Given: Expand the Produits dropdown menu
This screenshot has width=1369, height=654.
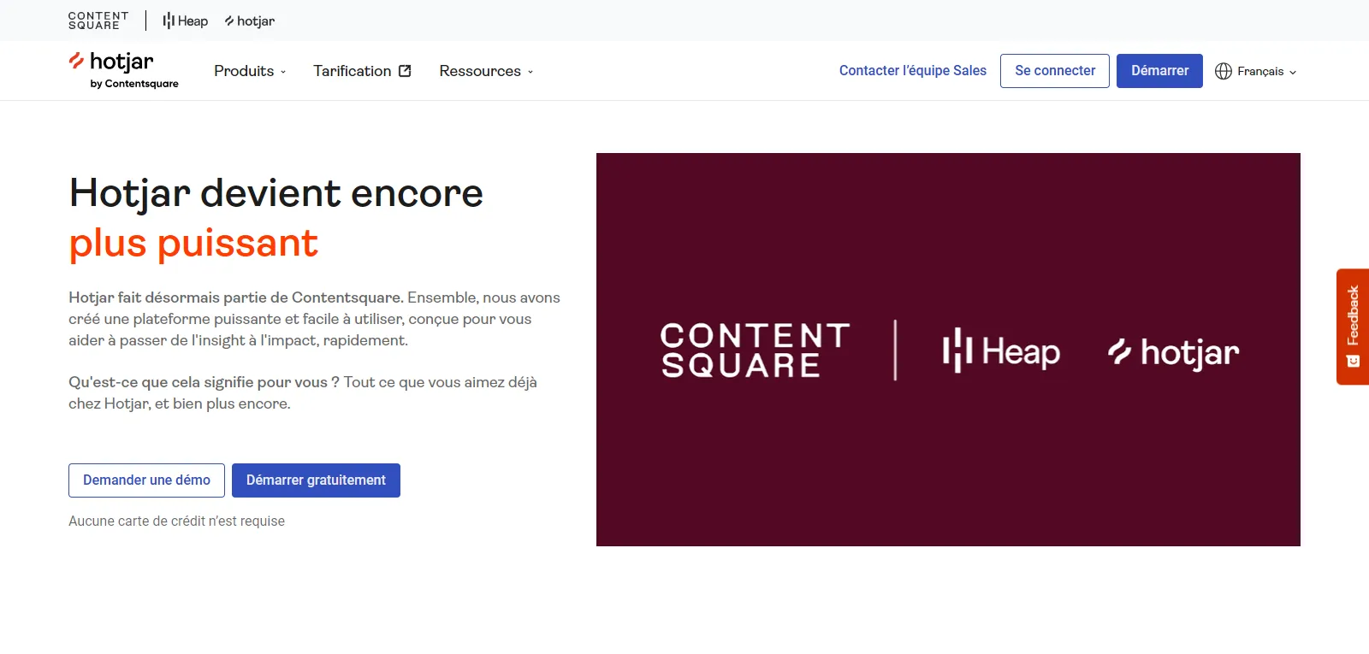Looking at the screenshot, I should click(x=250, y=71).
